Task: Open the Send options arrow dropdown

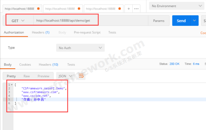Action: pyautogui.click(x=195, y=21)
